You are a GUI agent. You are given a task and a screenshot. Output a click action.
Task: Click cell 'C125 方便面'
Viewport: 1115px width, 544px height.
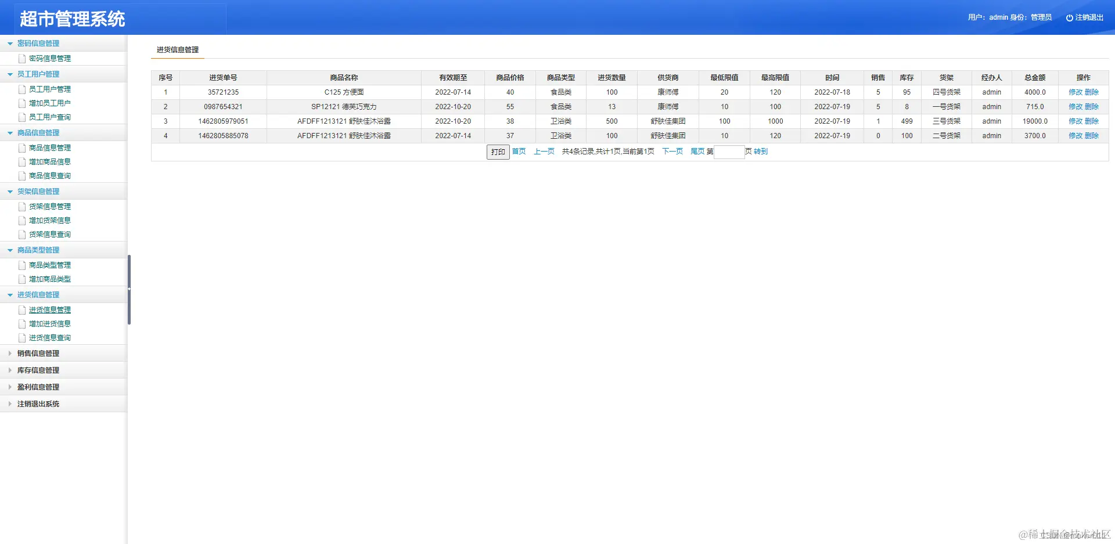(x=344, y=92)
